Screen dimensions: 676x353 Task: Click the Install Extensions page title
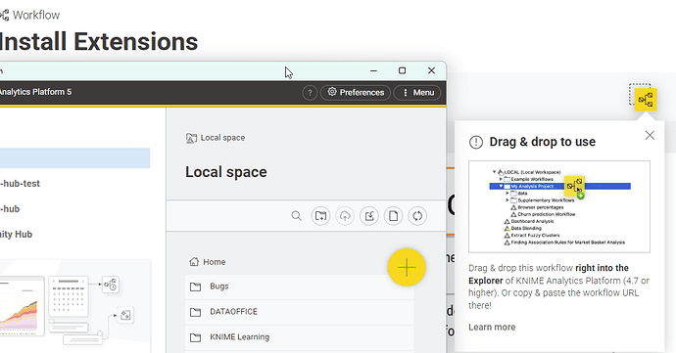(x=99, y=42)
